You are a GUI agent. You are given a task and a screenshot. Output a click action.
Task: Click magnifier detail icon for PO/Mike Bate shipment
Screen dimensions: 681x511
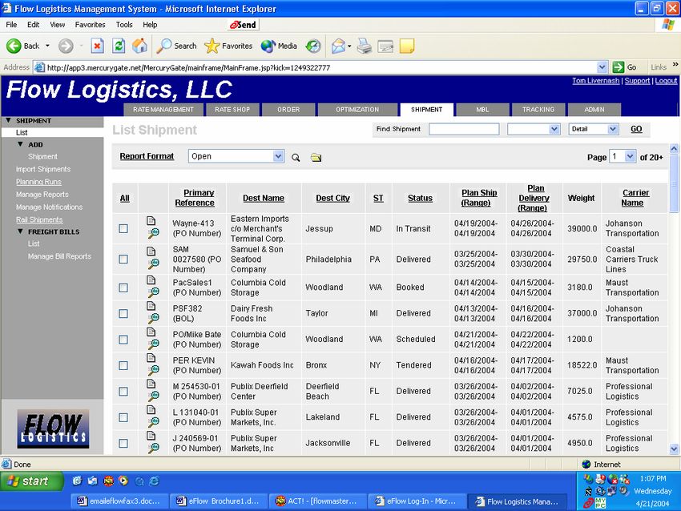(x=153, y=344)
